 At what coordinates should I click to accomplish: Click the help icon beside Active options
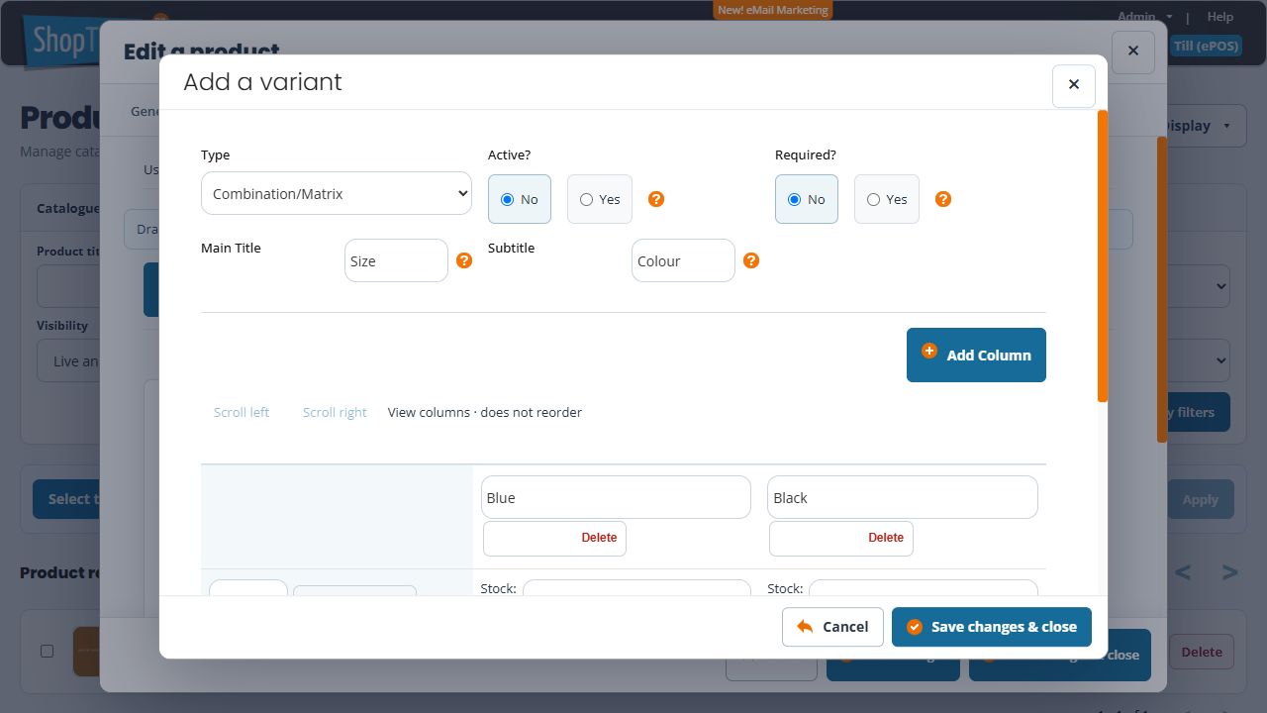coord(656,199)
